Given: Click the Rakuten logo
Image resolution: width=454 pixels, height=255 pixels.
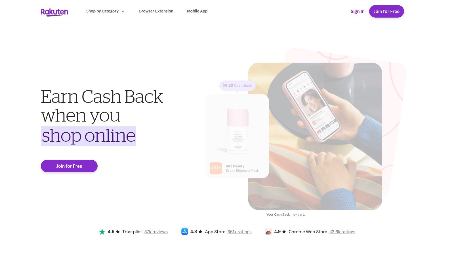Looking at the screenshot, I should click(x=54, y=12).
